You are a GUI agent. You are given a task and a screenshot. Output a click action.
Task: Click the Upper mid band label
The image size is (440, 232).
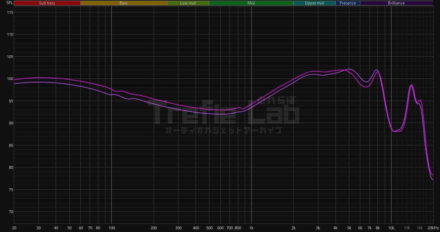pos(314,3)
